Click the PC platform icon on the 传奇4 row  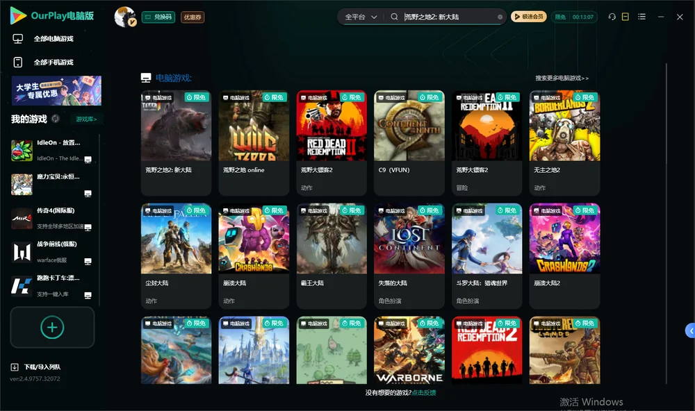coord(88,227)
